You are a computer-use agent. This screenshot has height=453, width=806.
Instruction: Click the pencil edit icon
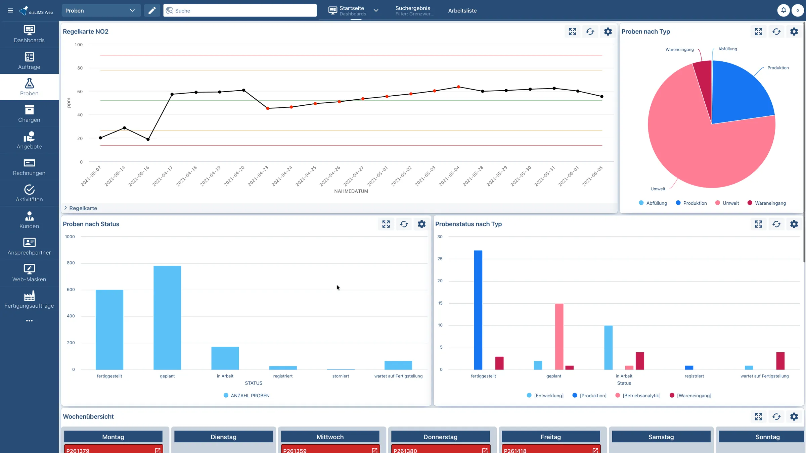tap(152, 10)
